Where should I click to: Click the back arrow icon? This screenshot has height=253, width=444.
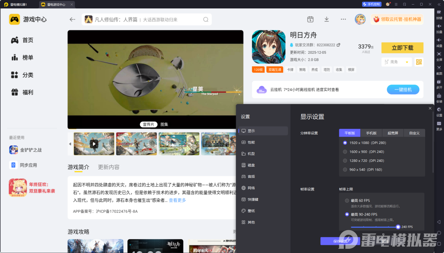point(72,20)
